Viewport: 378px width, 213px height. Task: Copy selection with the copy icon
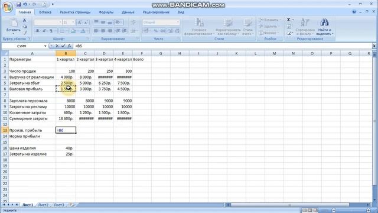[x=24, y=26]
